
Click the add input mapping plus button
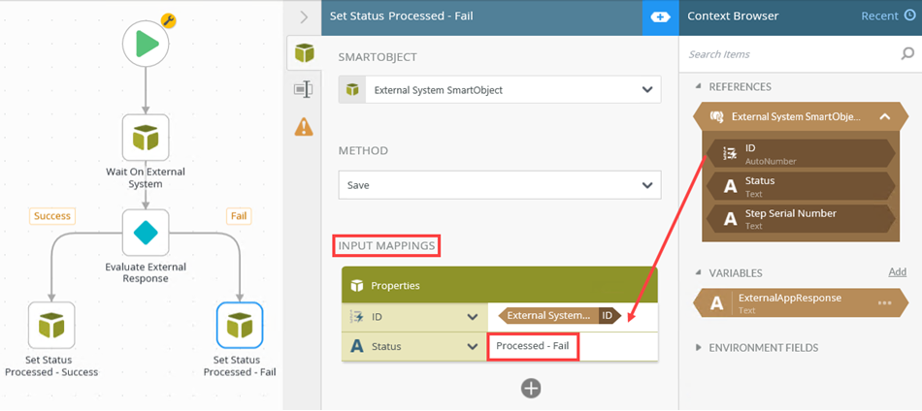coord(531,388)
